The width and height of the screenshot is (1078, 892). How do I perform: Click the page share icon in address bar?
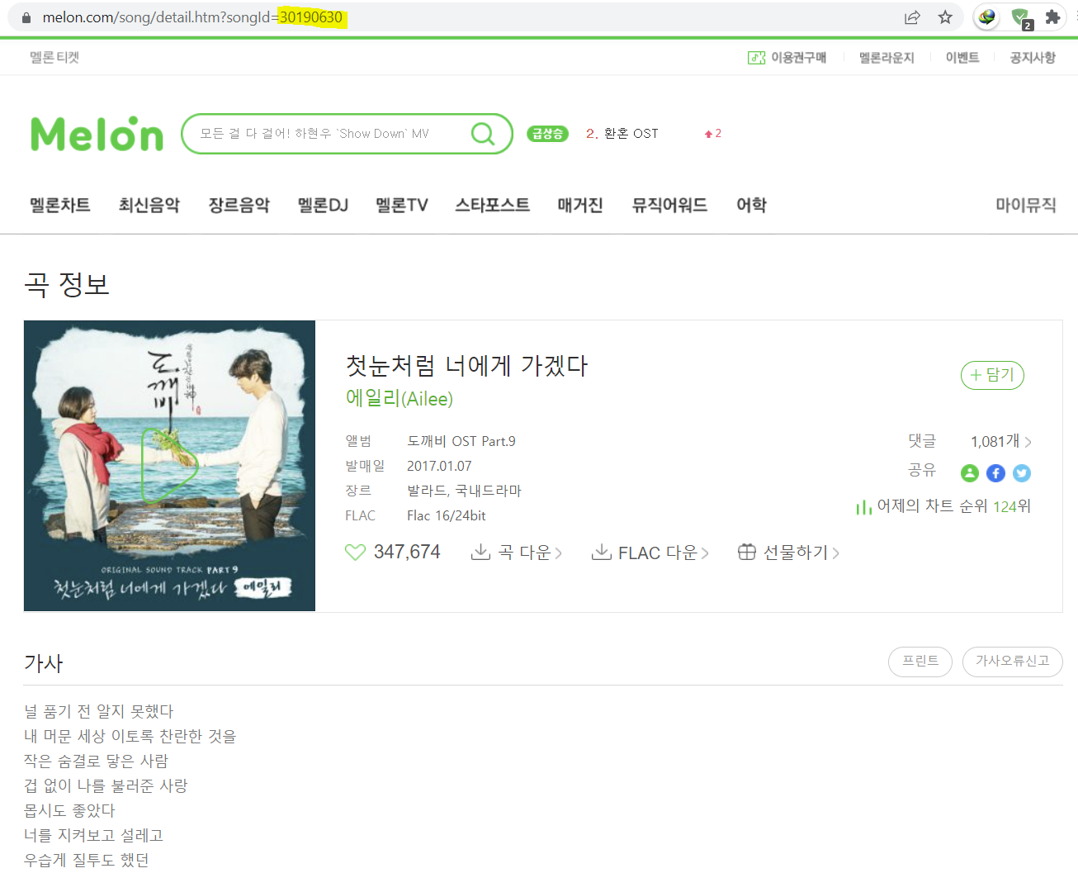[912, 17]
